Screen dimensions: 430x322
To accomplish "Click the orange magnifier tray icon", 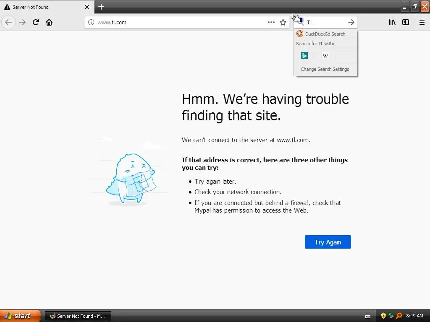I will 399,316.
